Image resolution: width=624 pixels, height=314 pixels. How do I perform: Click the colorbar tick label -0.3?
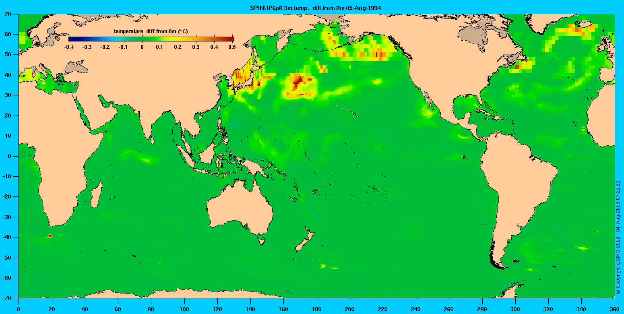click(x=87, y=47)
